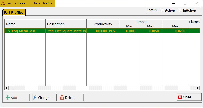
Task: Click the Description column header
Action: [66, 24]
